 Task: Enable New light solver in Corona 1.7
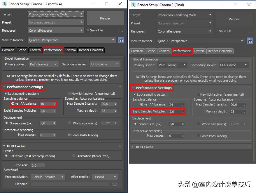pyautogui.click(x=69, y=93)
